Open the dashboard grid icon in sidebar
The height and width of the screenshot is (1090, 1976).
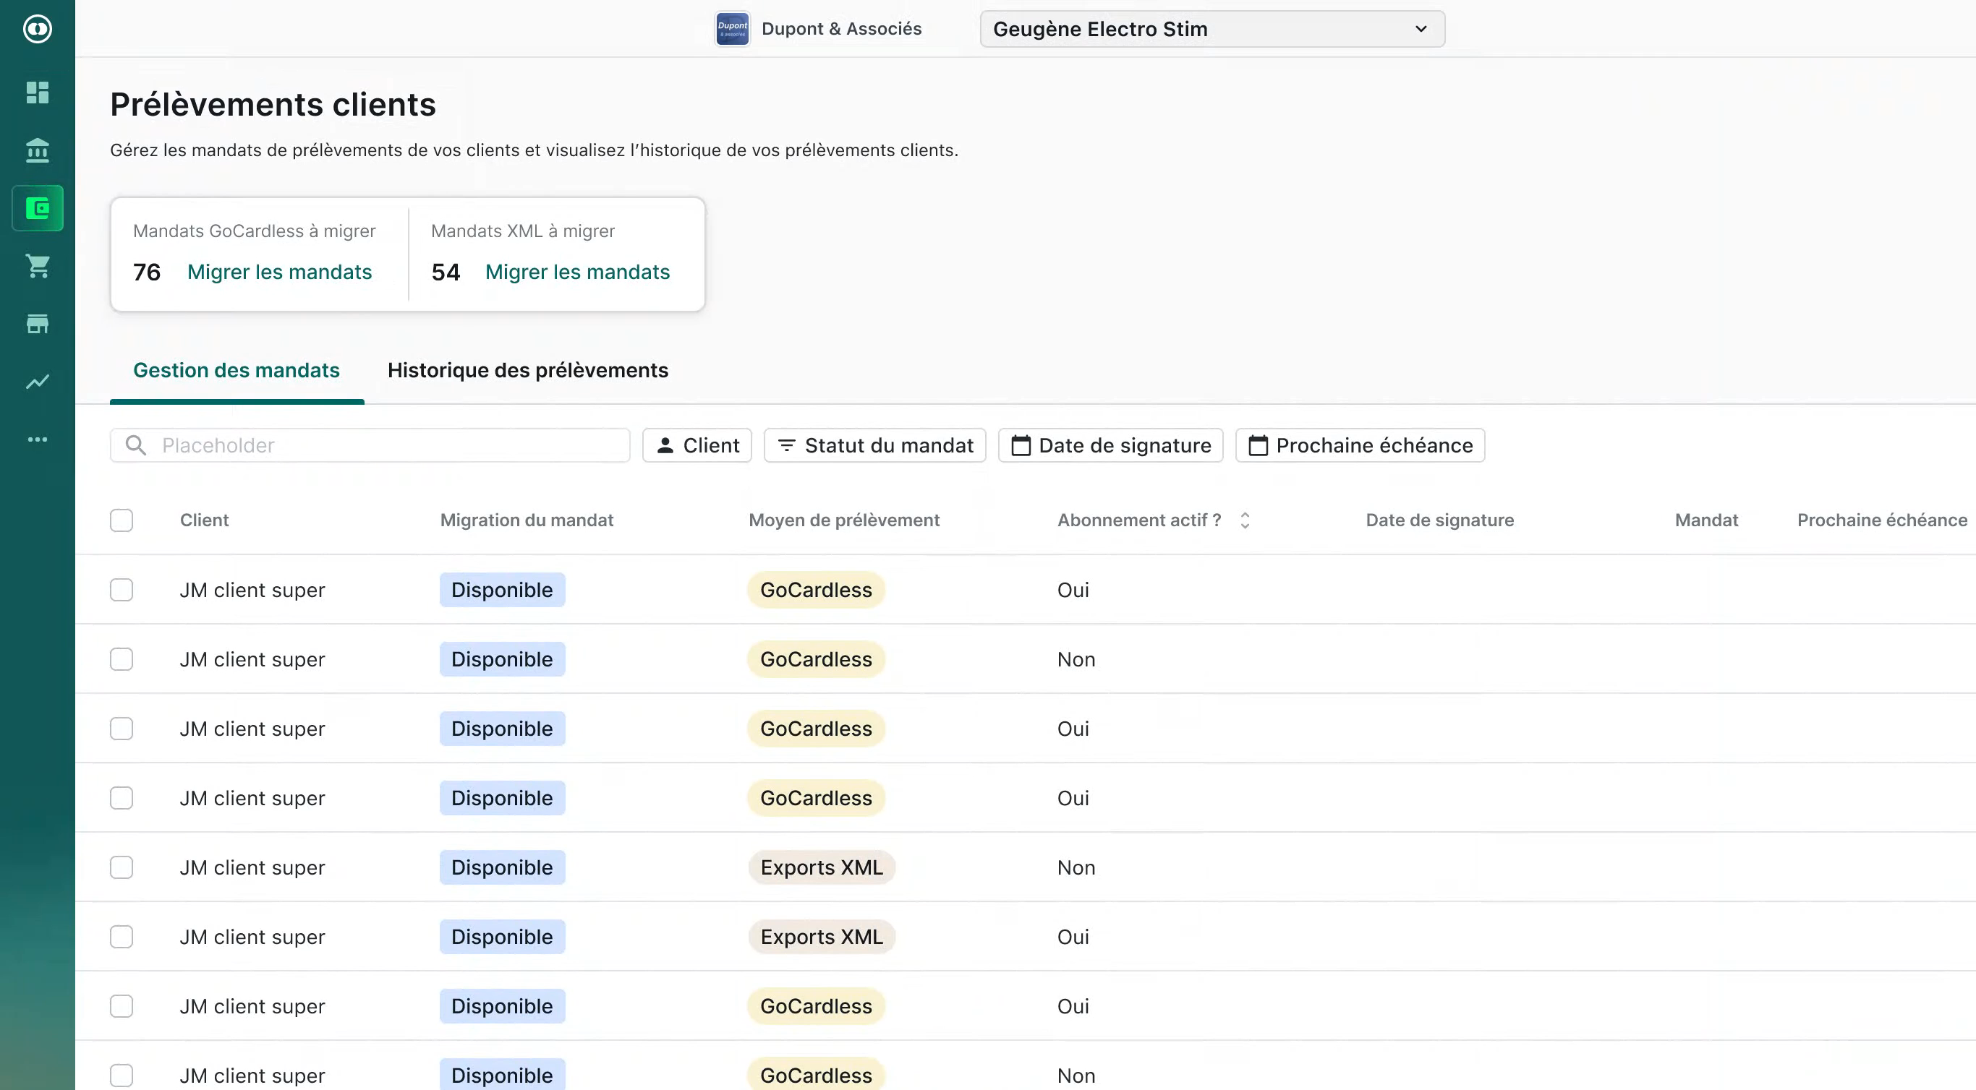pos(38,93)
